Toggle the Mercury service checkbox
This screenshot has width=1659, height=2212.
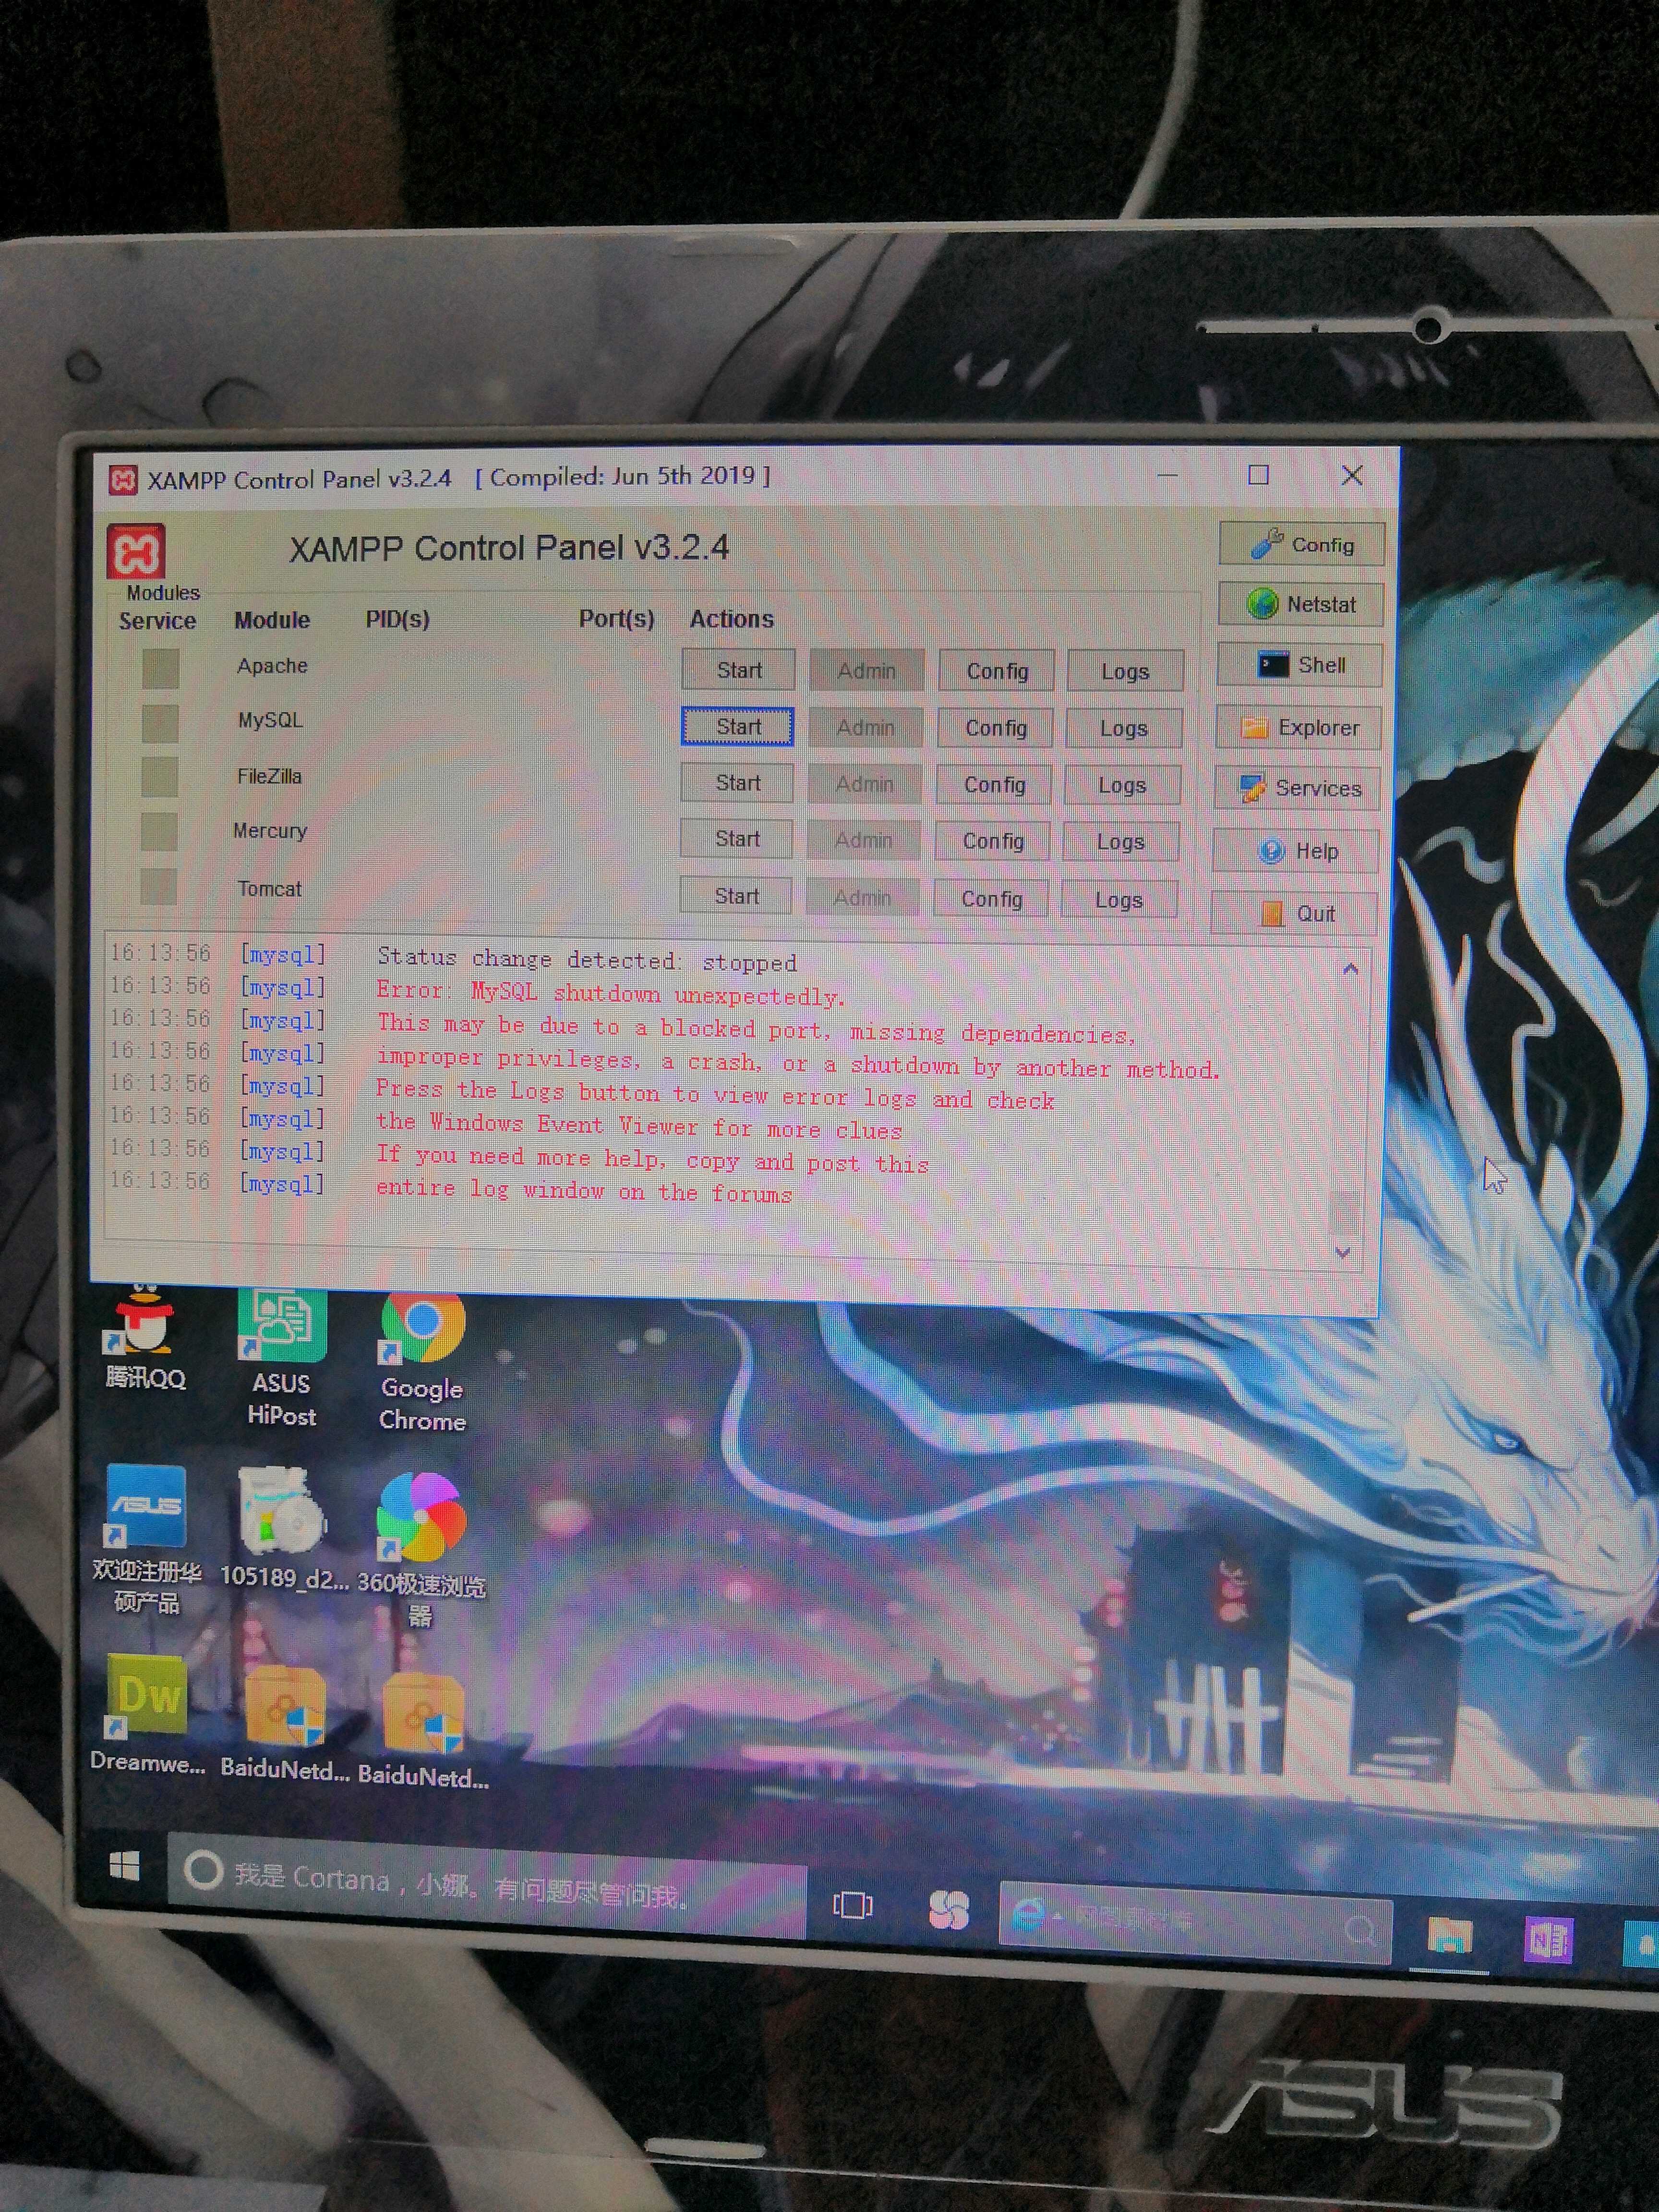coord(159,831)
